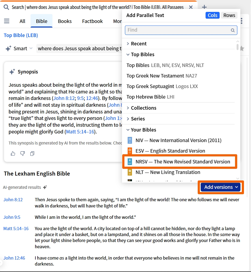
Task: Click the Smart search sparkle icon
Action: (x=8, y=48)
